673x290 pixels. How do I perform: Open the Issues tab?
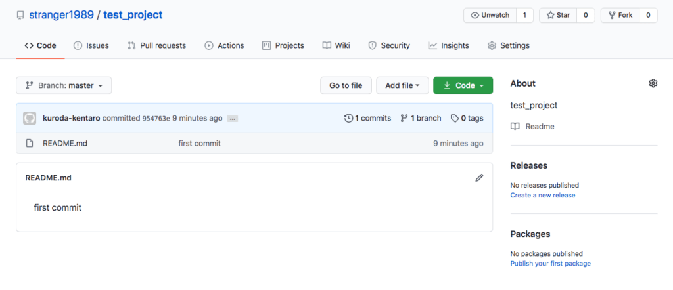pos(91,45)
